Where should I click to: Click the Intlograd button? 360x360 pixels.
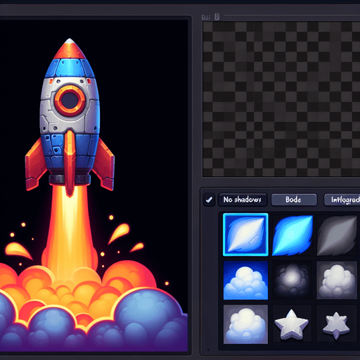[342, 200]
